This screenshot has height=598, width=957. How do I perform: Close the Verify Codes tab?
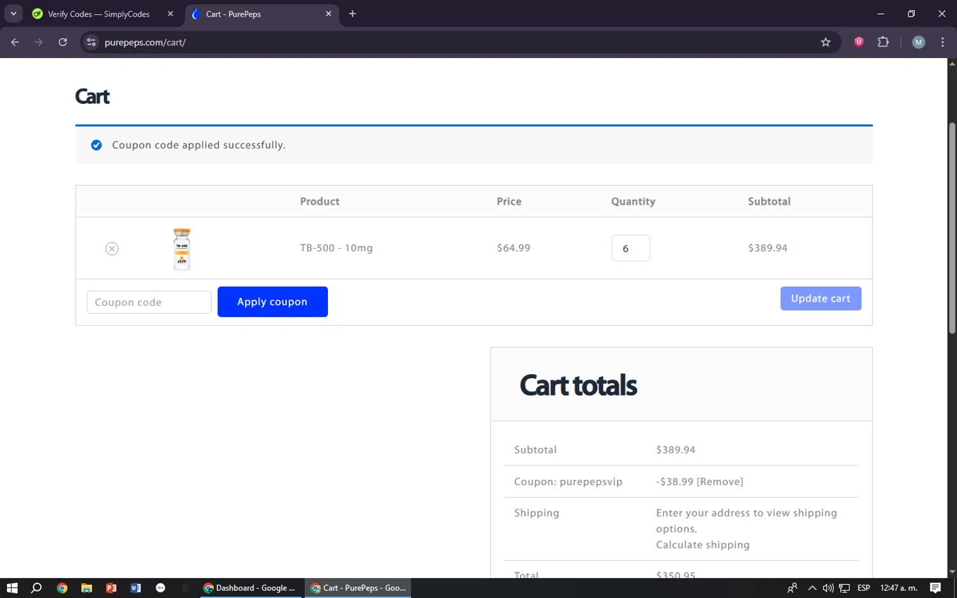(170, 14)
